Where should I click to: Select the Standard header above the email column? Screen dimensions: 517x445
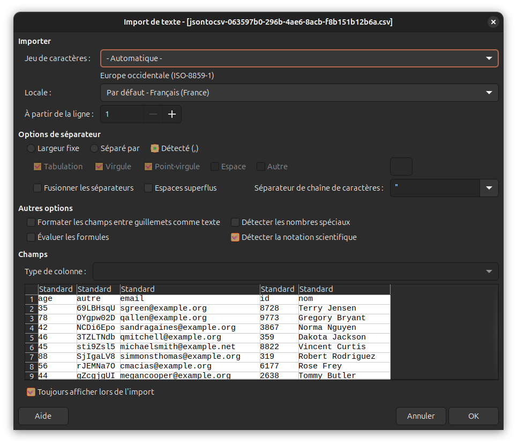coord(190,289)
